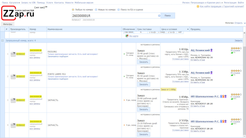Click the highlighted 260300001R number in row 3
Image resolution: width=246 pixels, height=138 pixels.
(36, 97)
